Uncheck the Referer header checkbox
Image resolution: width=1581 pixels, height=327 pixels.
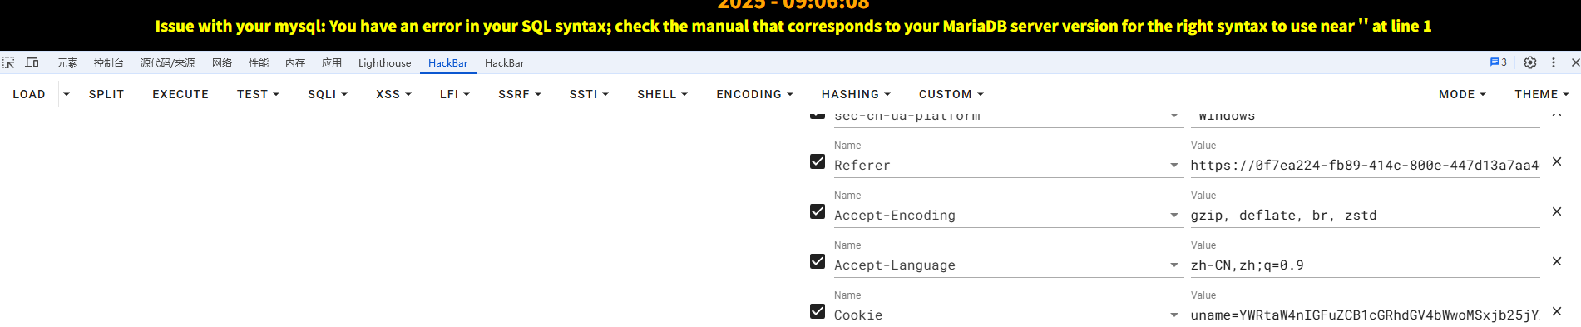pyautogui.click(x=818, y=161)
